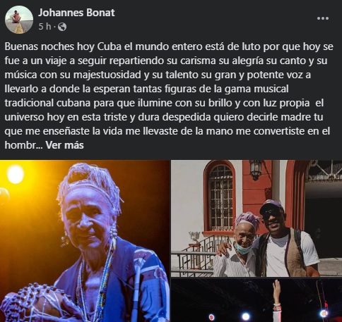Image resolution: width=342 pixels, height=322 pixels.
Task: Click the 5 h post timestamp
Action: tap(45, 27)
